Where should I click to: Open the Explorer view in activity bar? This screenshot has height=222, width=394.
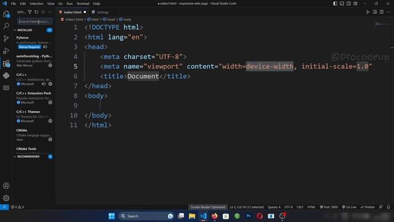pyautogui.click(x=6, y=14)
